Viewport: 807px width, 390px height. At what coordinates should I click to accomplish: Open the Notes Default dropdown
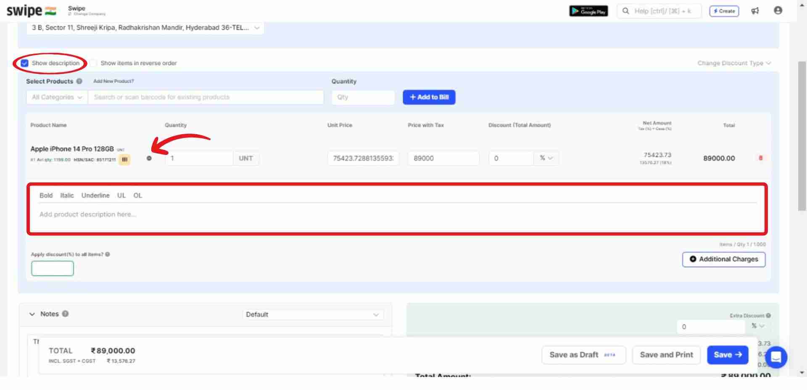[313, 315]
